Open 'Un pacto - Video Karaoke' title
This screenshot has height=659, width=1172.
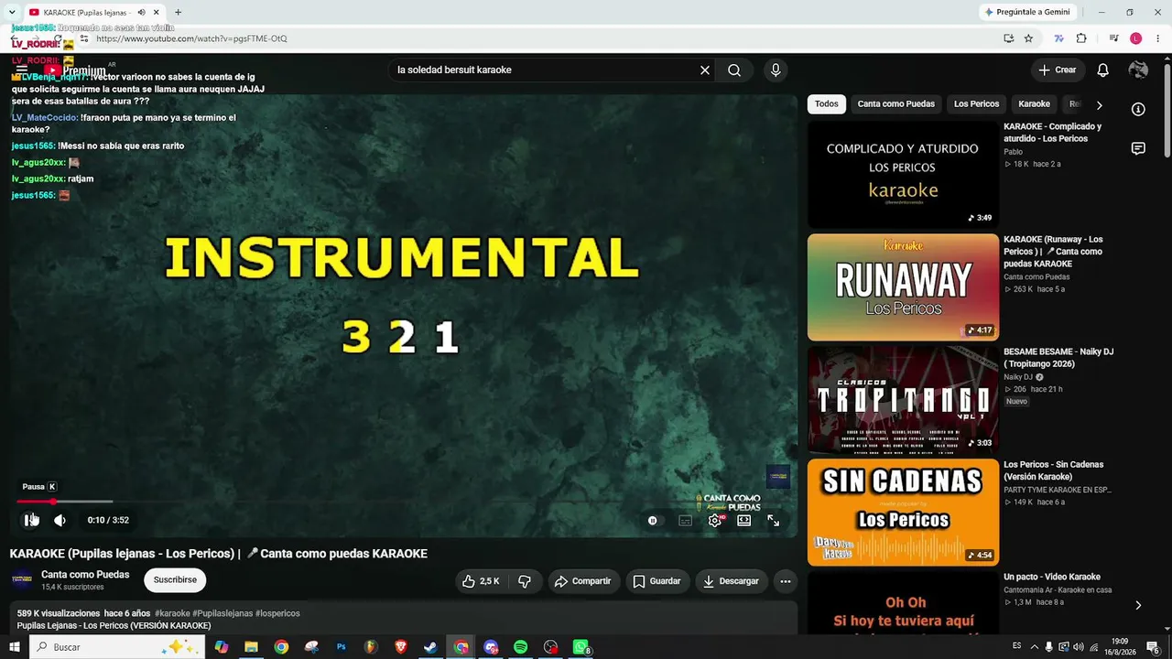[1052, 578]
